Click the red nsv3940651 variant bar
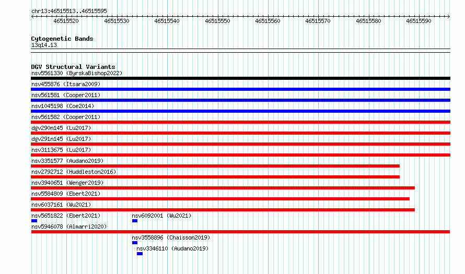This screenshot has width=465, height=274. coord(223,188)
